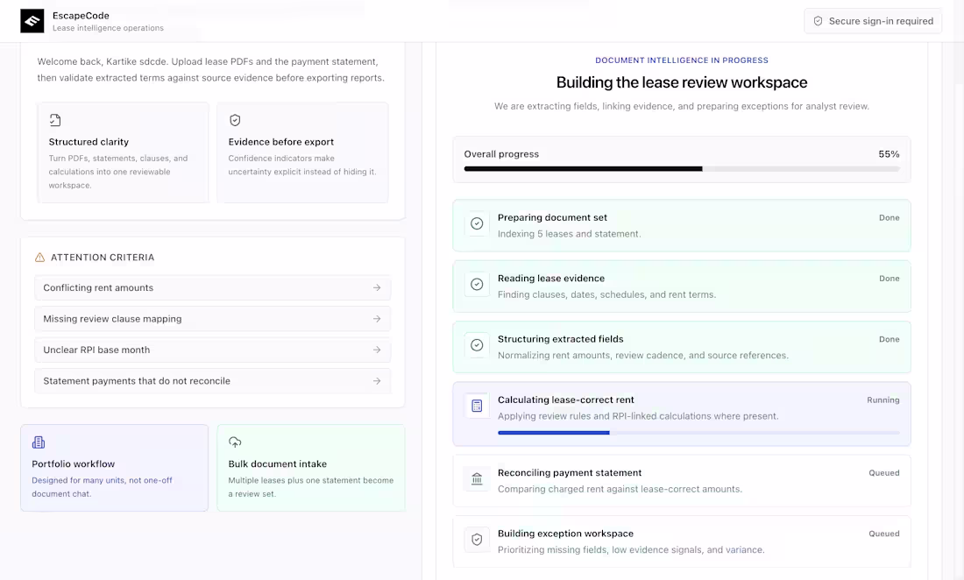Click Queued status on Building exception workspace
This screenshot has width=964, height=580.
(884, 534)
